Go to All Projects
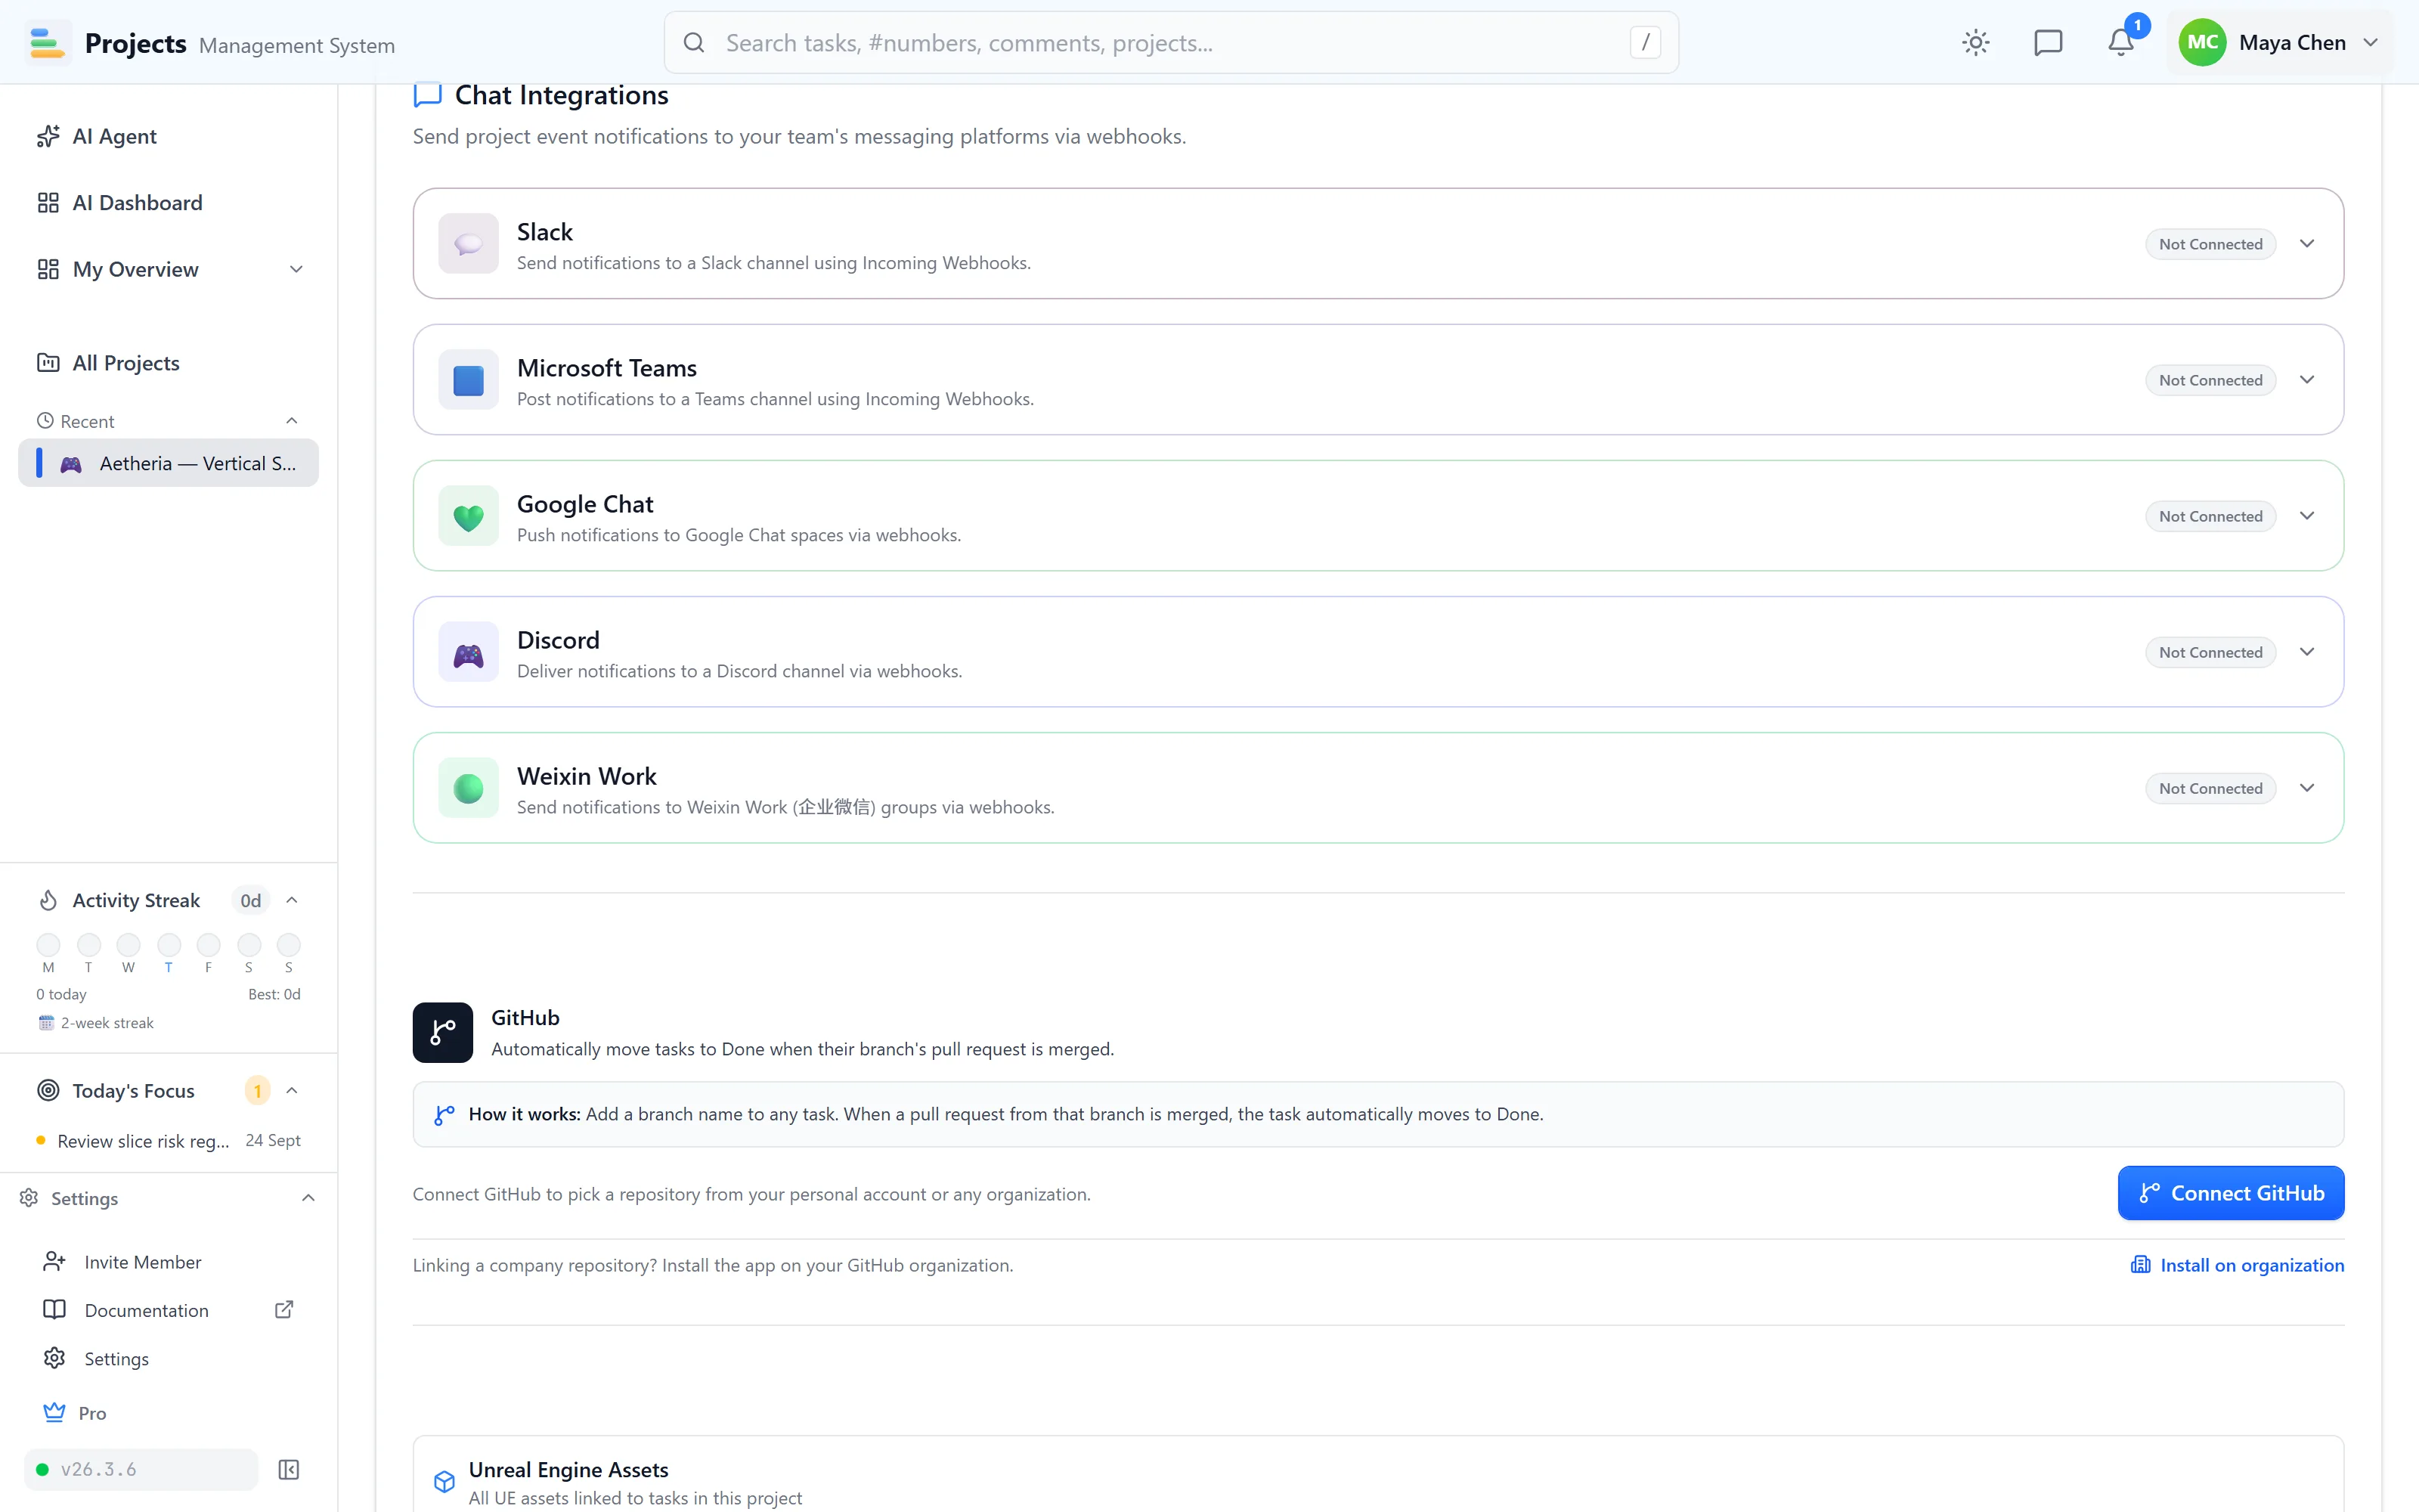 click(x=168, y=363)
